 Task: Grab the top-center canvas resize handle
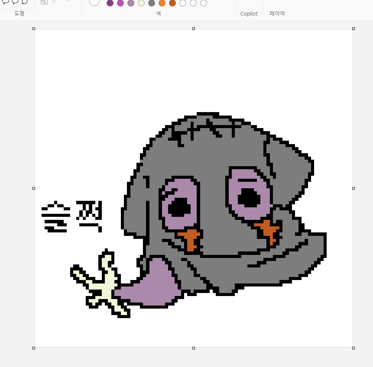pyautogui.click(x=194, y=29)
